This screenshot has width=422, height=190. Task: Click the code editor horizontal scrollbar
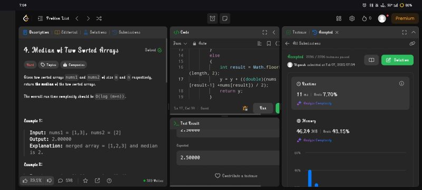[215, 115]
